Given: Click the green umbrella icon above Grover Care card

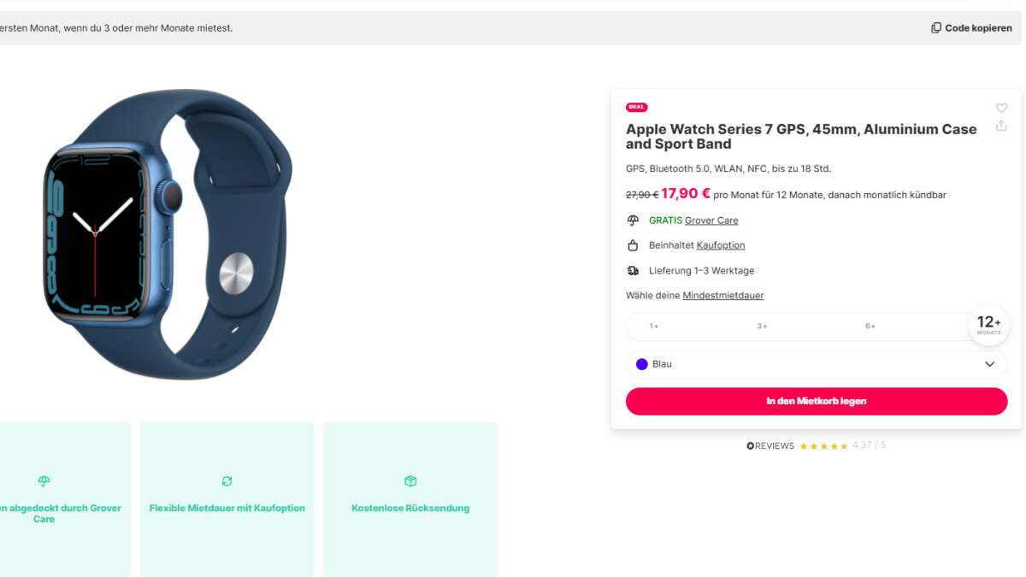Looking at the screenshot, I should pos(43,481).
